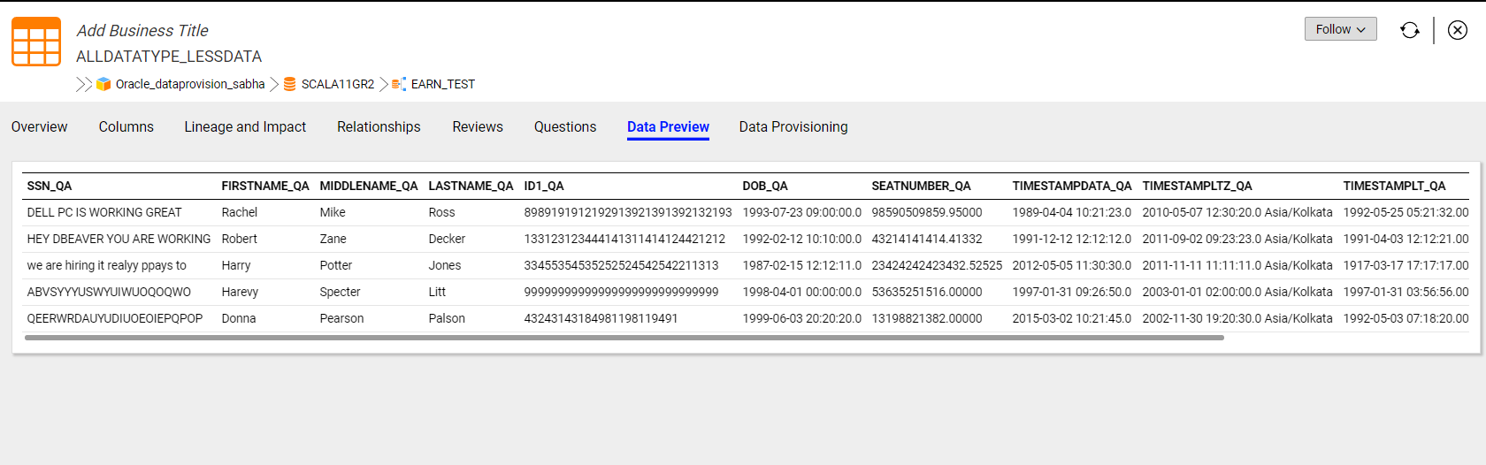Click Add Business Title field
Viewport: 1486px width, 465px height.
point(142,31)
